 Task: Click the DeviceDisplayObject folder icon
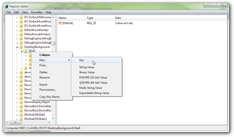21,102
